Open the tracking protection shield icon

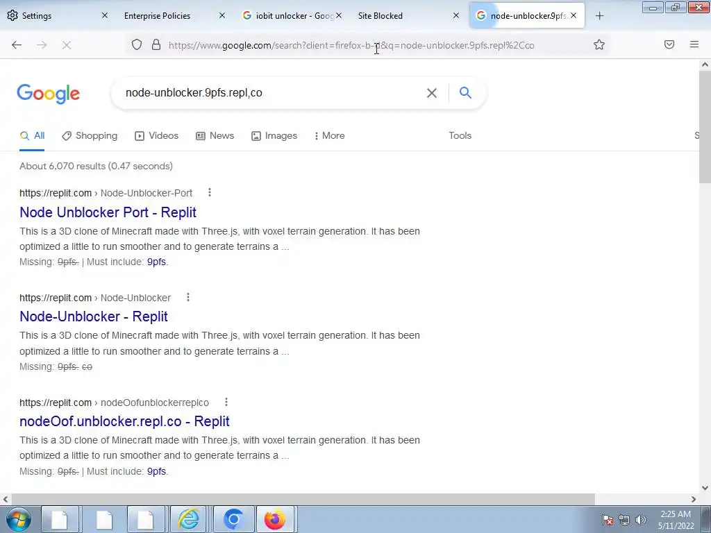point(137,44)
